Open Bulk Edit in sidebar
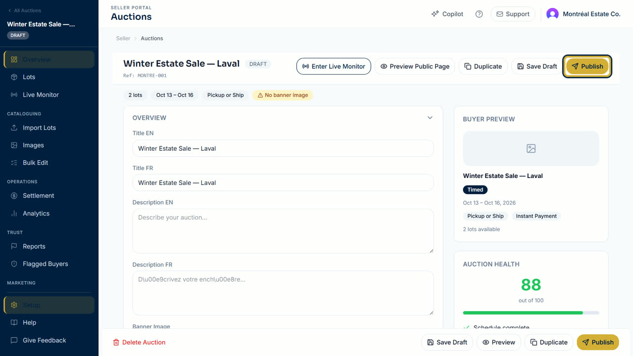 (49, 163)
